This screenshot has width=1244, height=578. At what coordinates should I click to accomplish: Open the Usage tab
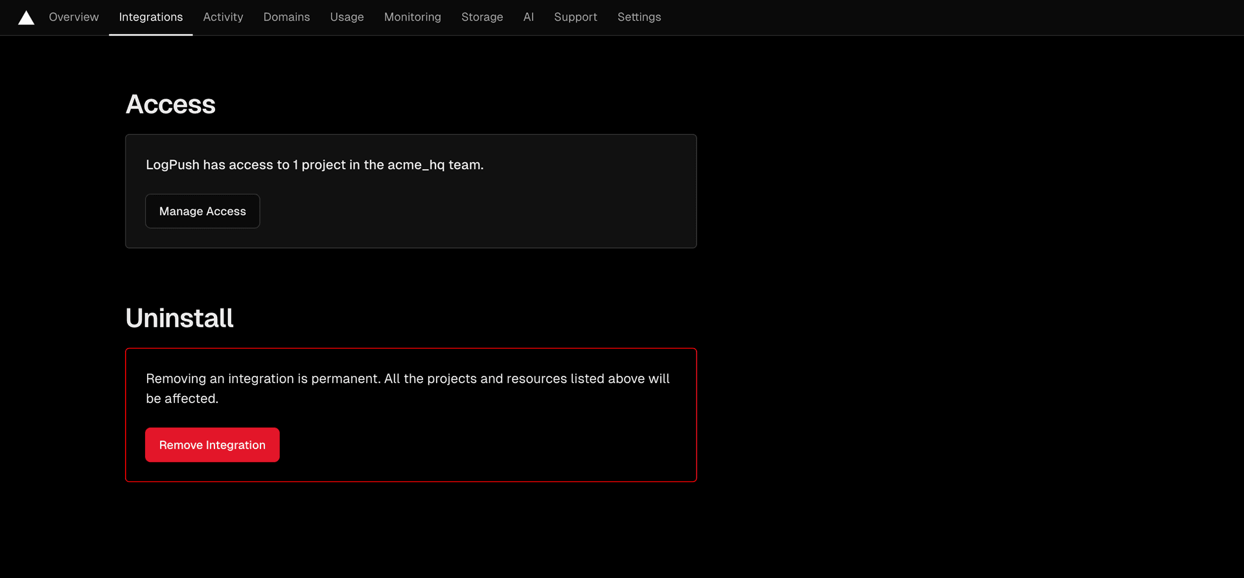coord(347,17)
